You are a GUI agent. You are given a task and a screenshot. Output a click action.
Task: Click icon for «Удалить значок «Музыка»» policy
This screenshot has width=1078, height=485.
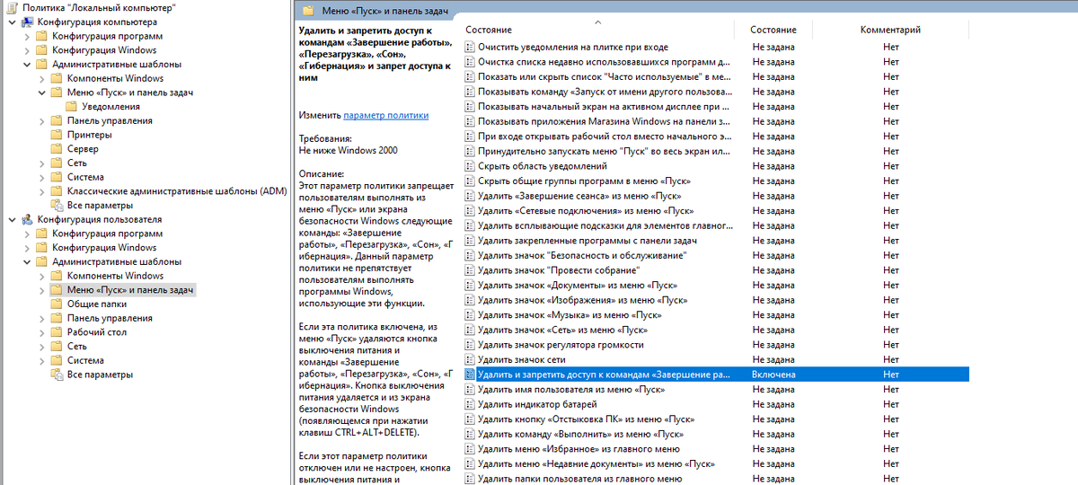pyautogui.click(x=469, y=314)
